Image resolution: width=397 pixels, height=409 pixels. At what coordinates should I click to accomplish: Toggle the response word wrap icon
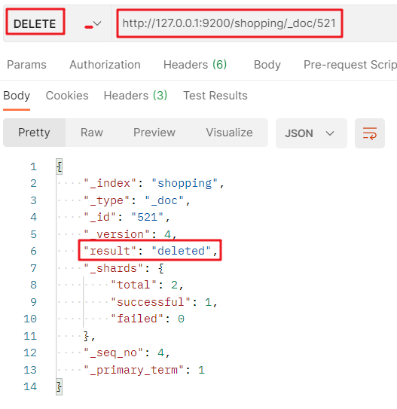click(369, 133)
